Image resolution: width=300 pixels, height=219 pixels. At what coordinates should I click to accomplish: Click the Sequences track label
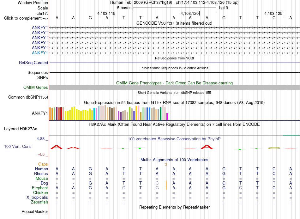[38, 73]
